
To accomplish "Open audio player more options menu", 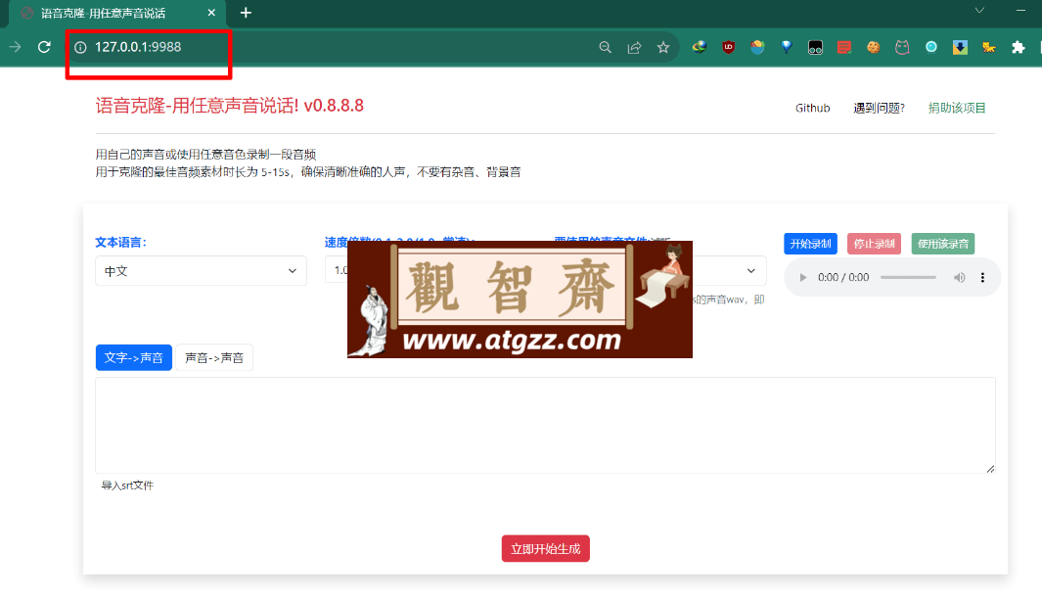I will point(983,278).
